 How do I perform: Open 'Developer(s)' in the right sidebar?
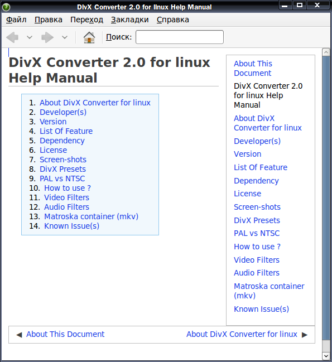[x=257, y=141]
